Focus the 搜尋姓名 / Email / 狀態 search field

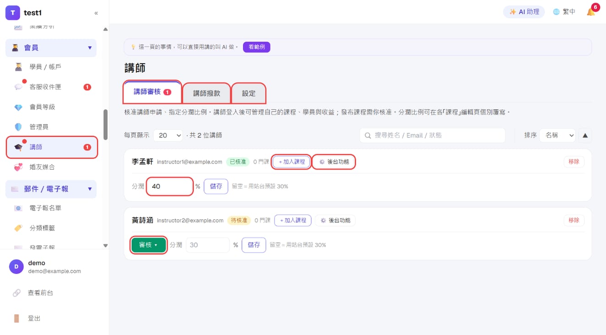432,135
